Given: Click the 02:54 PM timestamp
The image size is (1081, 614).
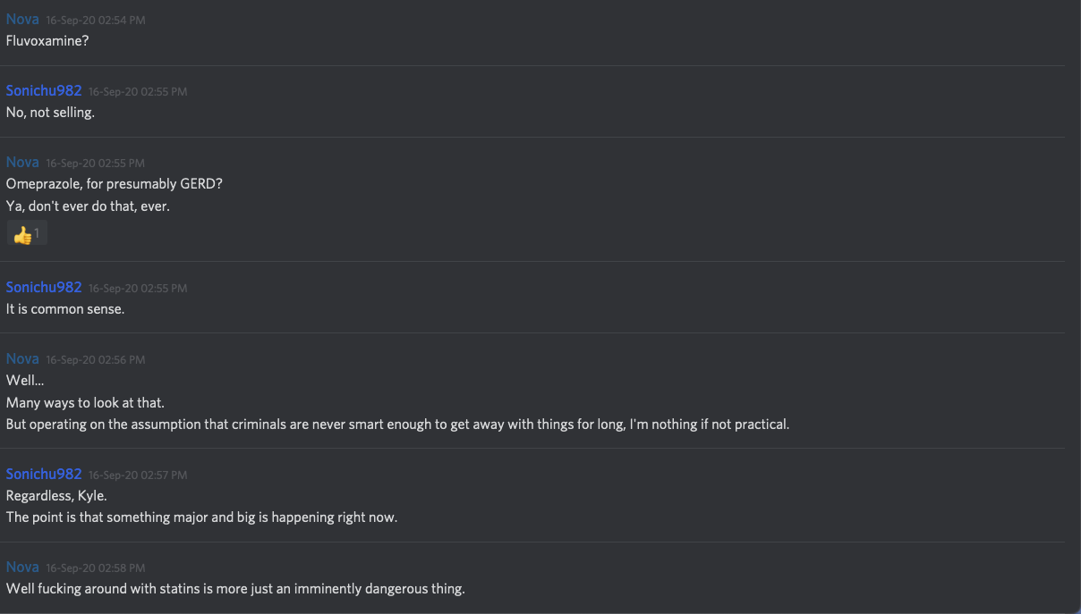Looking at the screenshot, I should tap(96, 21).
